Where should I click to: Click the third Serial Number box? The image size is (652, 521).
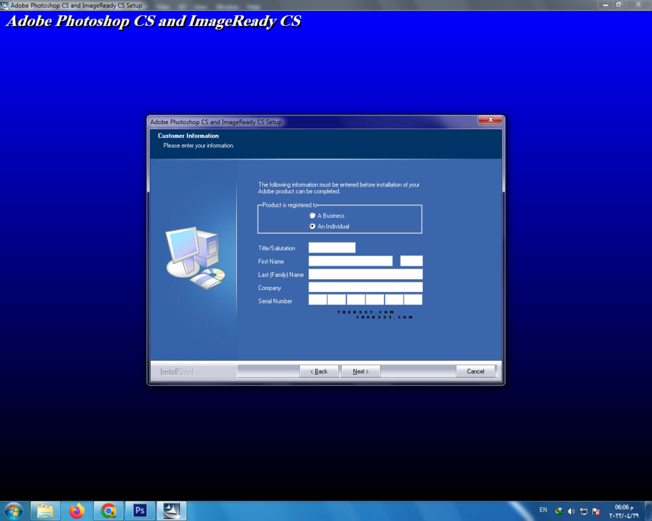coord(356,300)
